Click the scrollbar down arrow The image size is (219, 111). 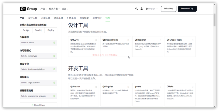pyautogui.click(x=214, y=106)
